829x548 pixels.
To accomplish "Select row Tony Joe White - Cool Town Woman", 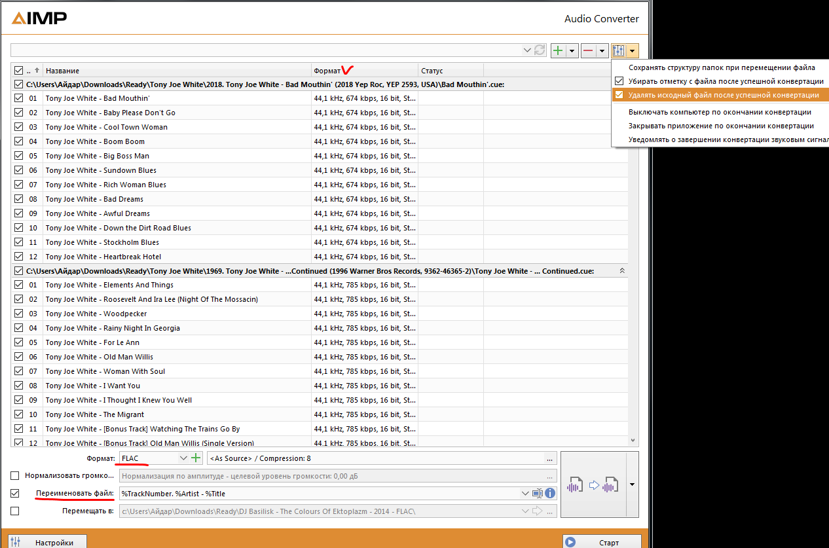I will [319, 127].
